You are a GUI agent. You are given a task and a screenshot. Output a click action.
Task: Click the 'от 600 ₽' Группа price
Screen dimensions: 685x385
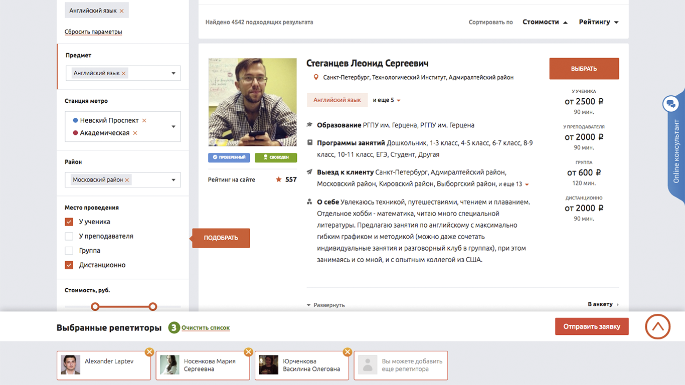[584, 172]
